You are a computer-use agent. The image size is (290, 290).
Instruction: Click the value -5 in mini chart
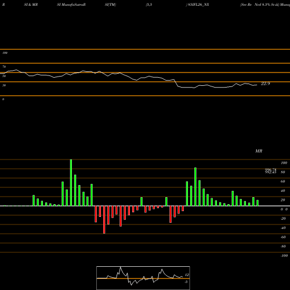pyautogui.click(x=186, y=282)
